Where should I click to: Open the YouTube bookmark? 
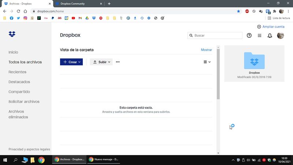(x=73, y=18)
